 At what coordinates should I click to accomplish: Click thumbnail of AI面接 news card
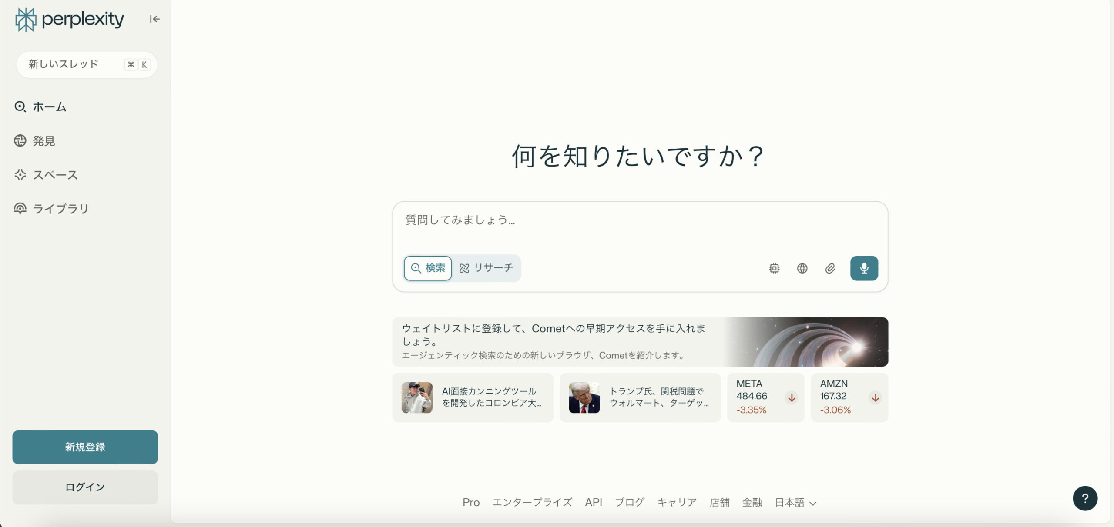417,397
